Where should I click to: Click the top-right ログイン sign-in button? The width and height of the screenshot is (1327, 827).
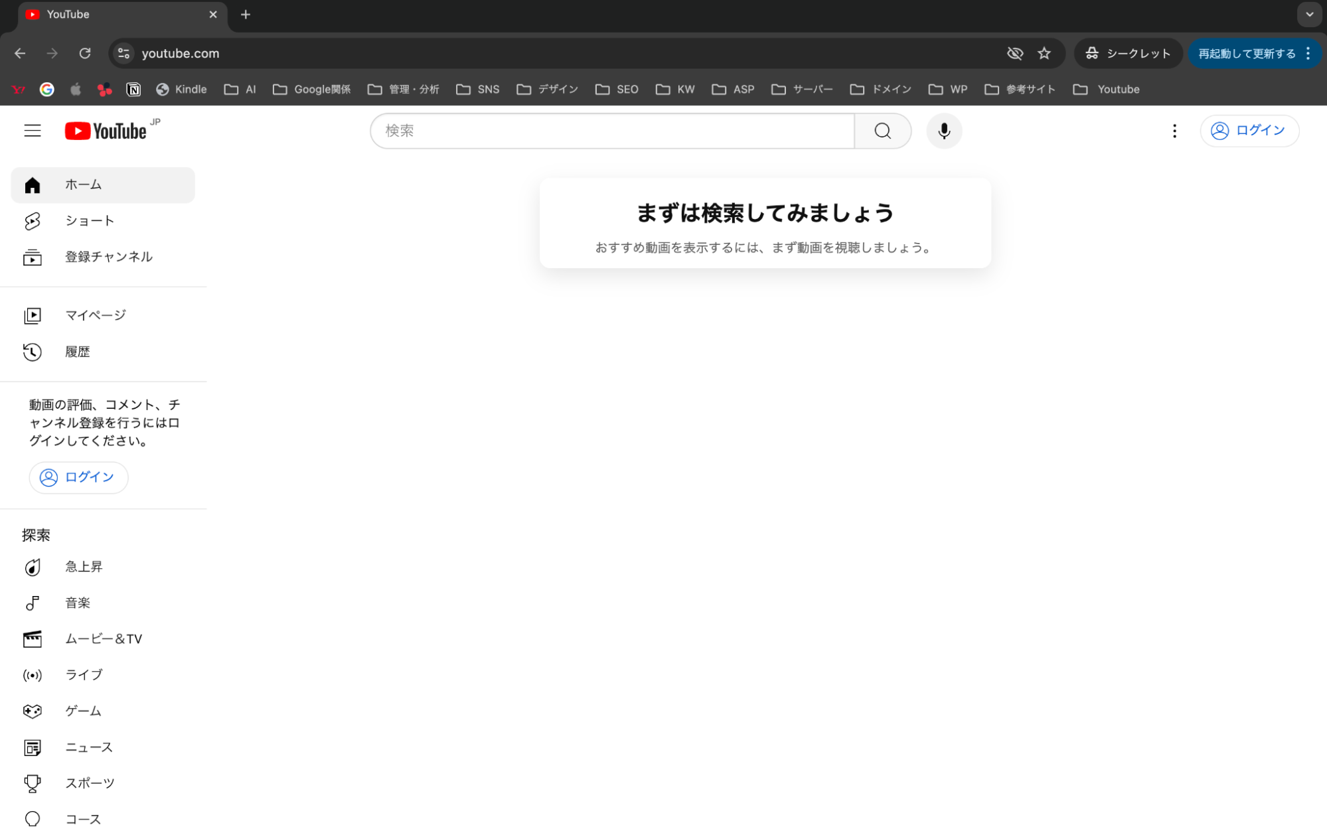(x=1249, y=131)
